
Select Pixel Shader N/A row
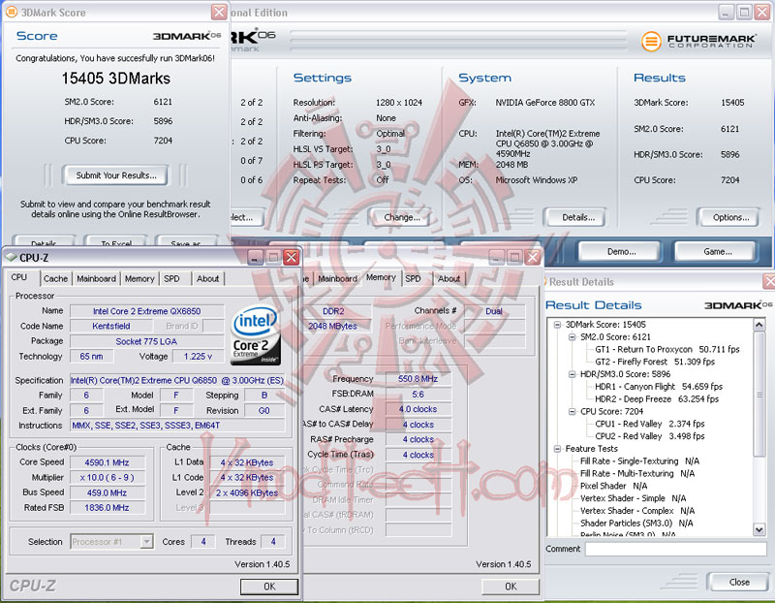click(613, 486)
